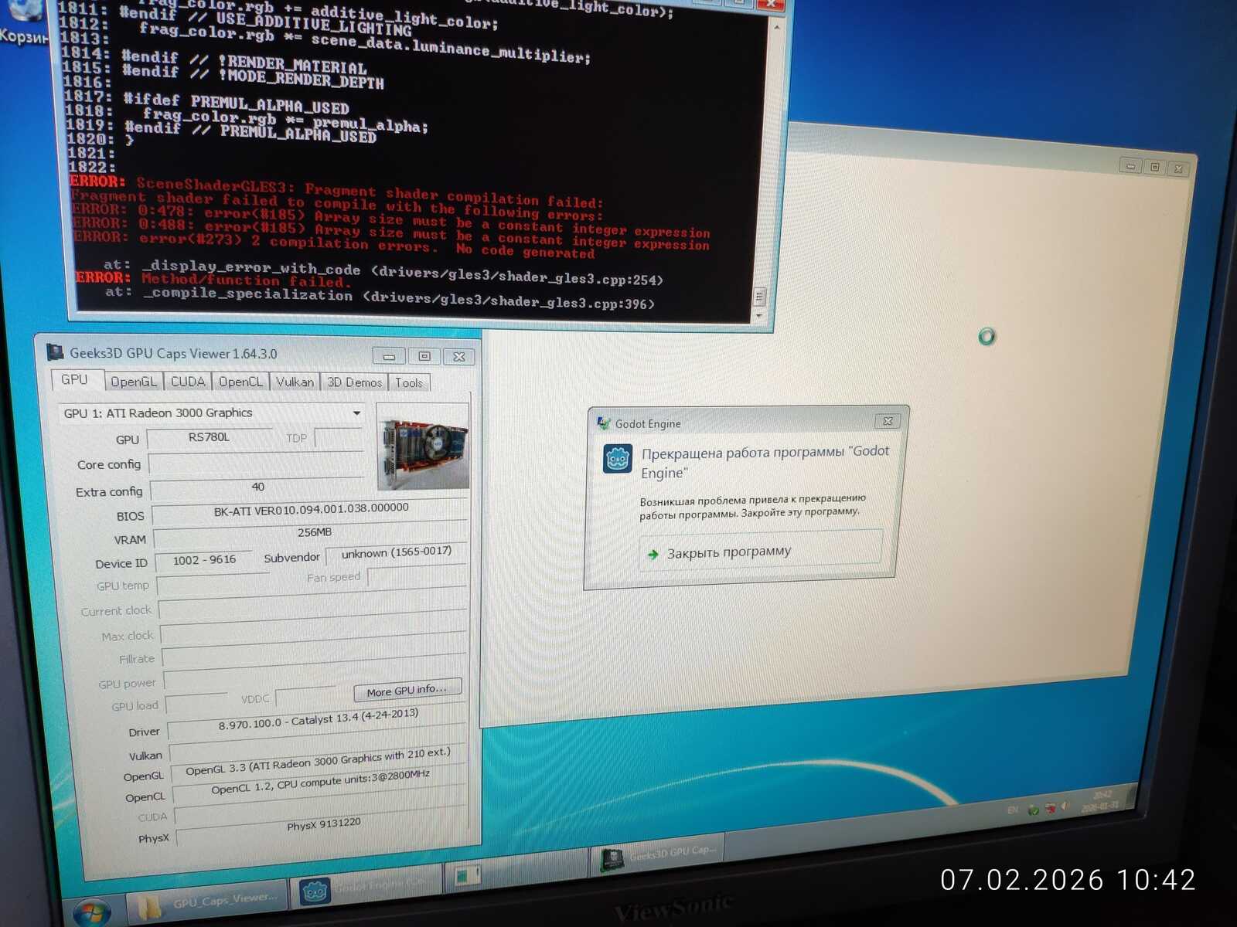Screen dimensions: 1237x927
Task: Switch to the OpenGL tab
Action: [x=133, y=382]
